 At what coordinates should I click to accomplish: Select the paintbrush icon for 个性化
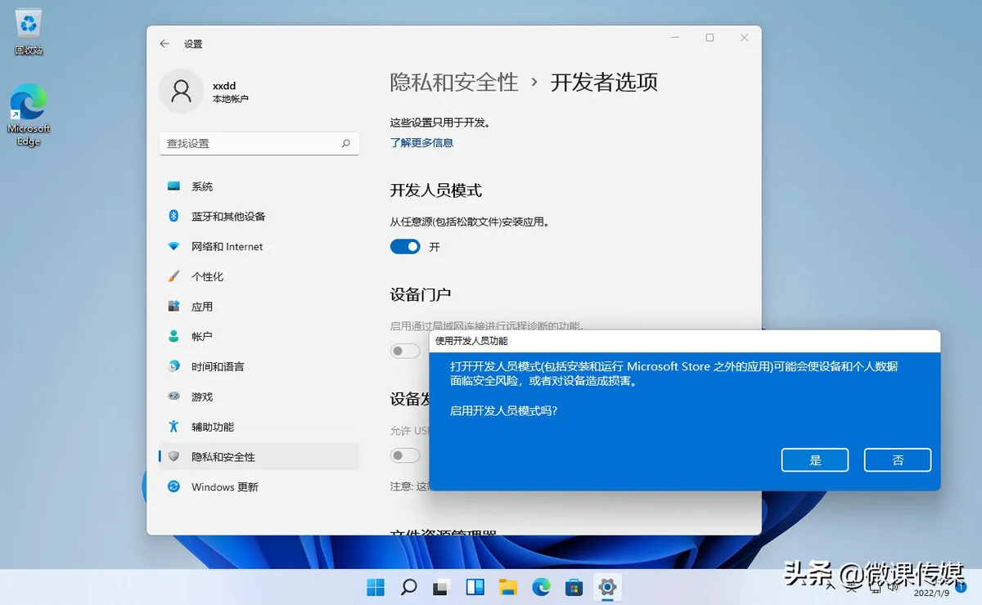point(173,276)
